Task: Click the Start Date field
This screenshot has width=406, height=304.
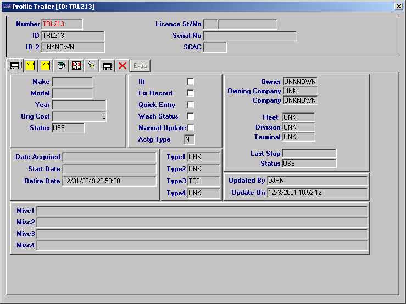Action: 109,169
